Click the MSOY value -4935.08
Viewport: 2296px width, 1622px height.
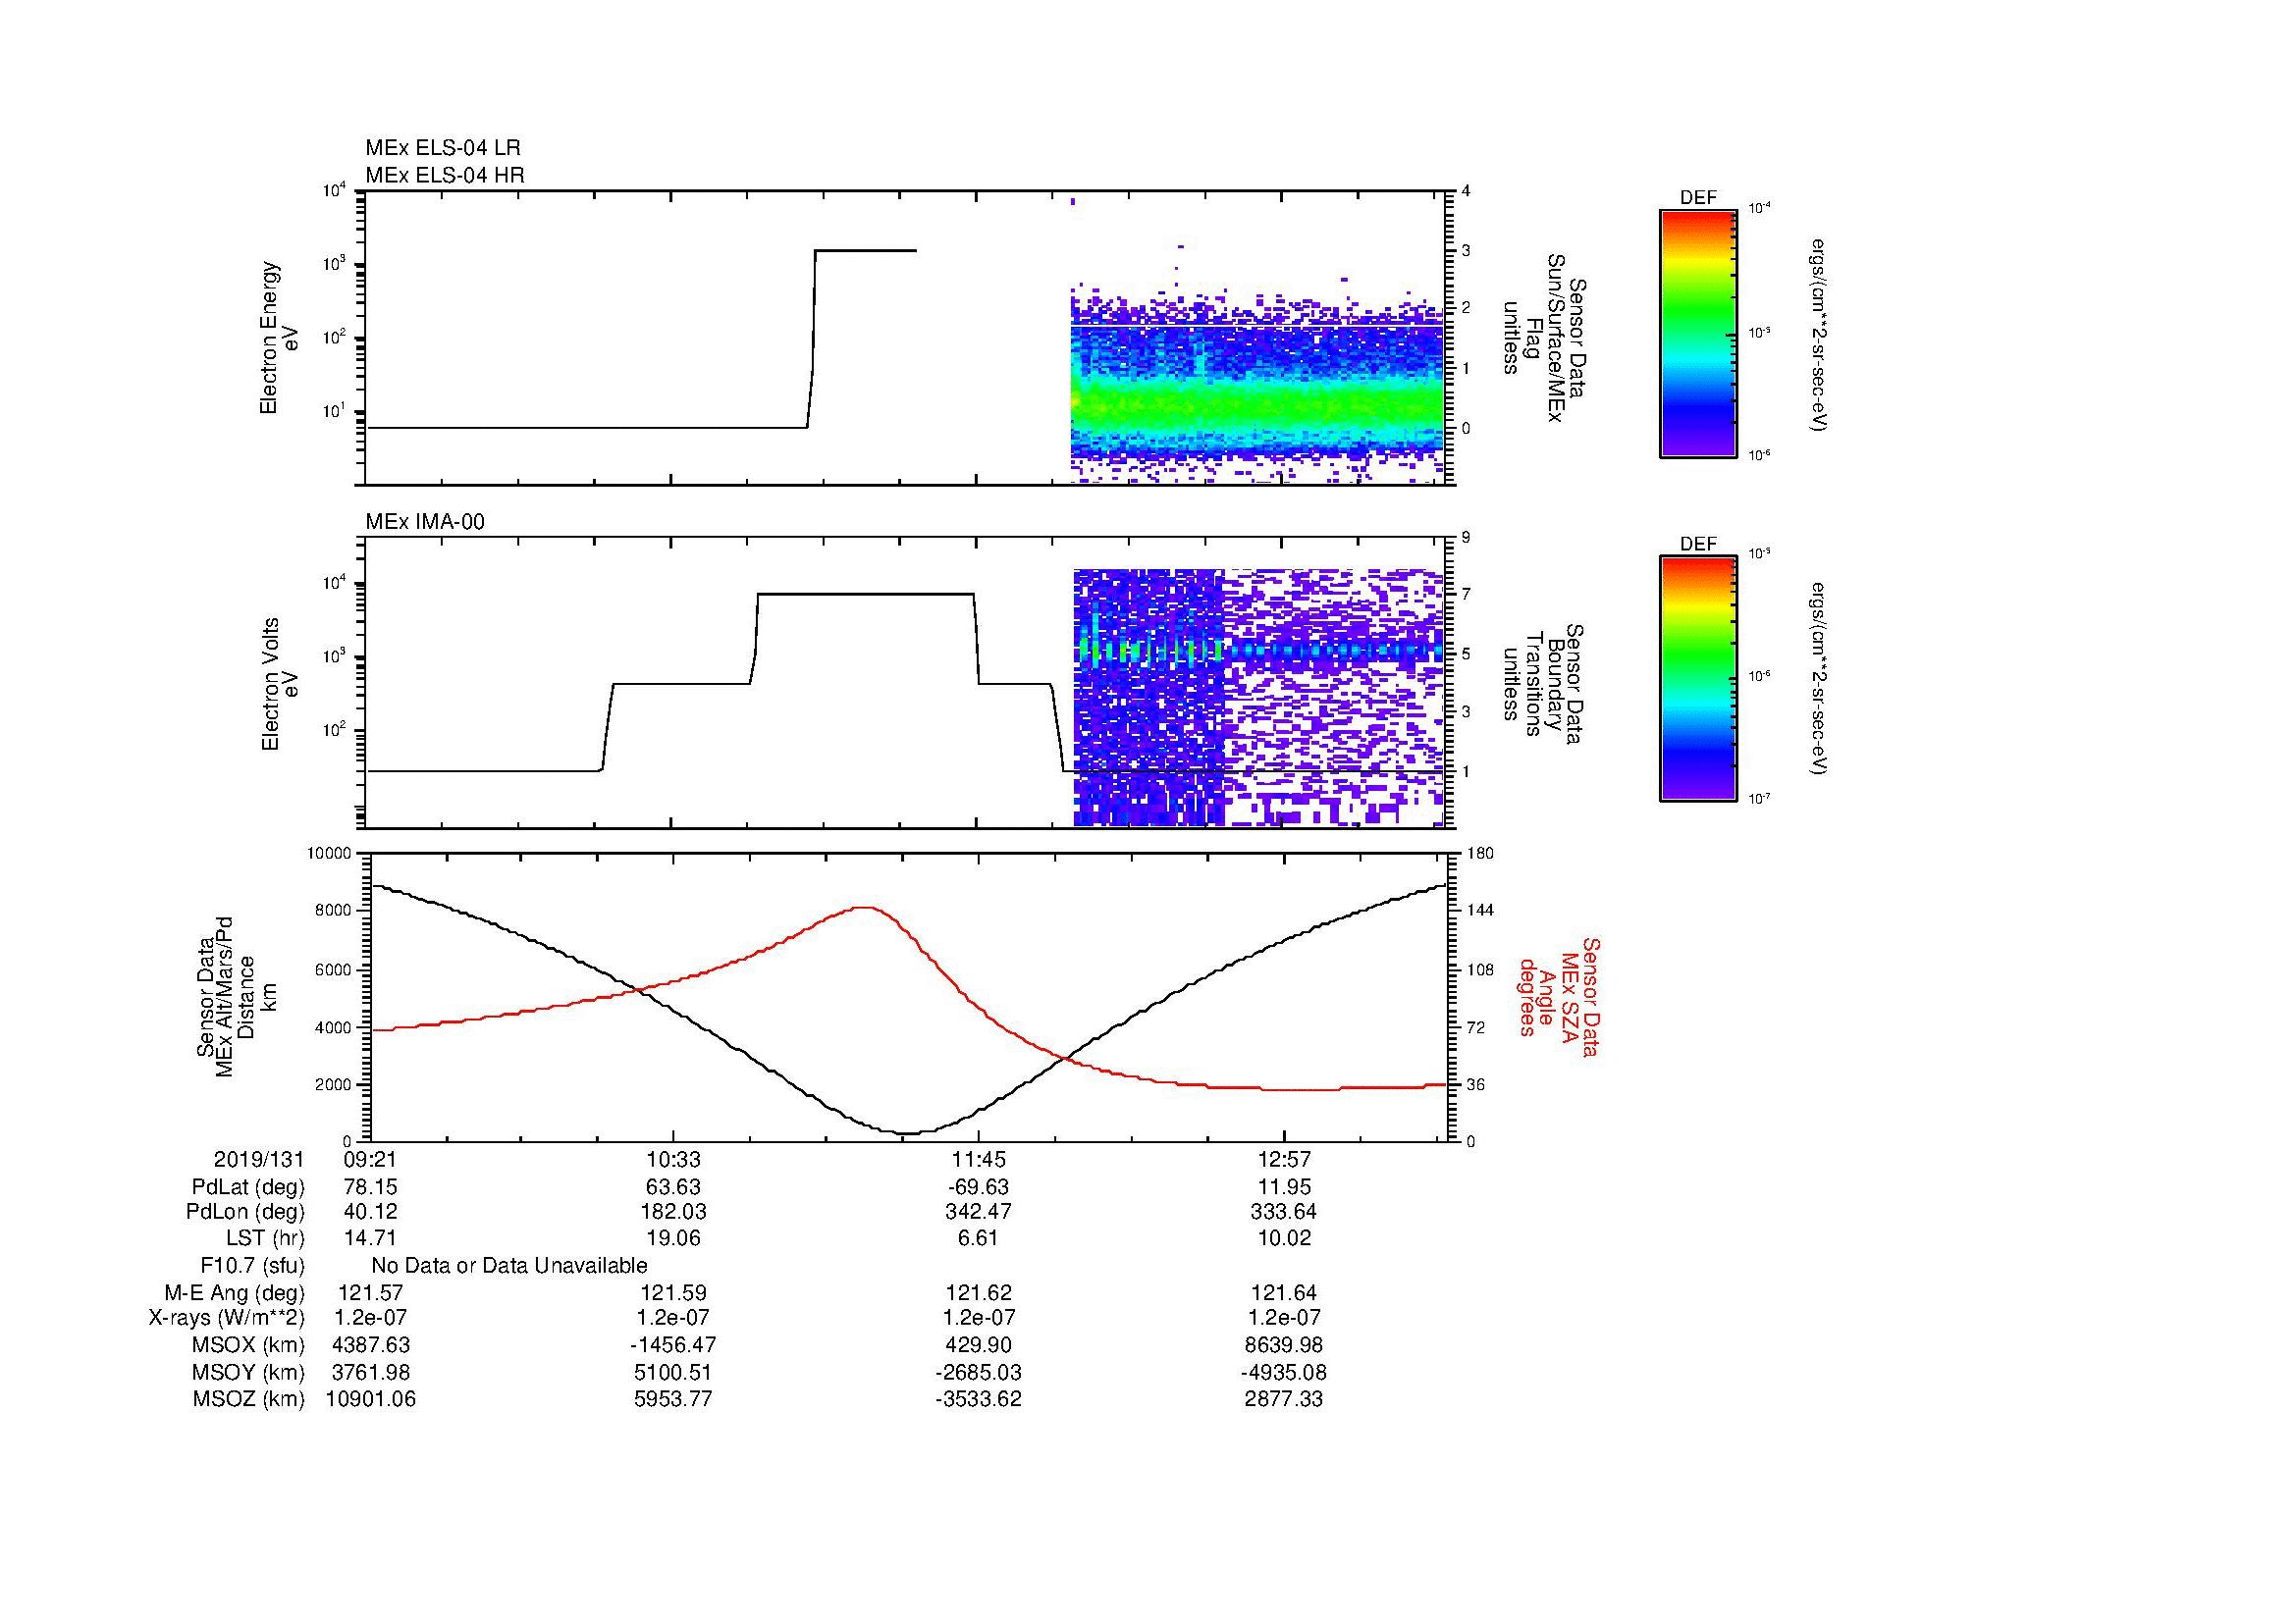(x=1284, y=1373)
